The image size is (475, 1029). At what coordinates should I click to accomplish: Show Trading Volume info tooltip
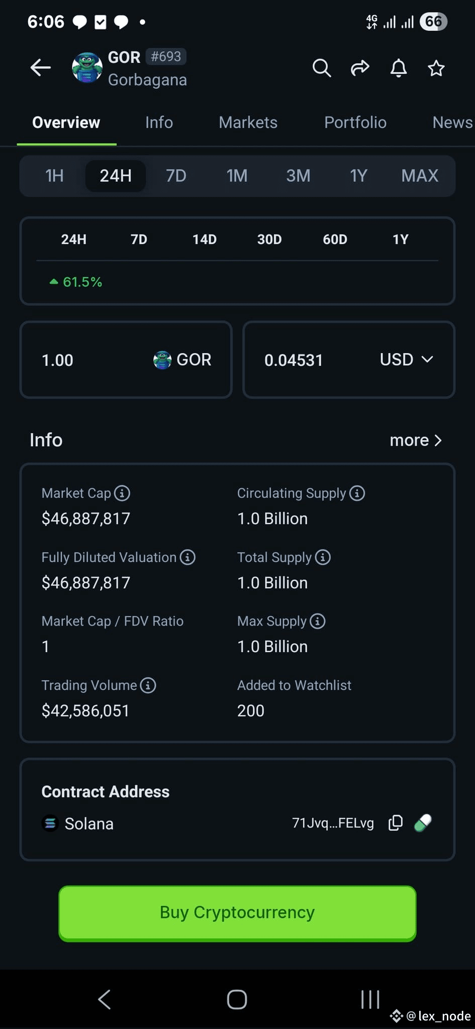(x=148, y=685)
